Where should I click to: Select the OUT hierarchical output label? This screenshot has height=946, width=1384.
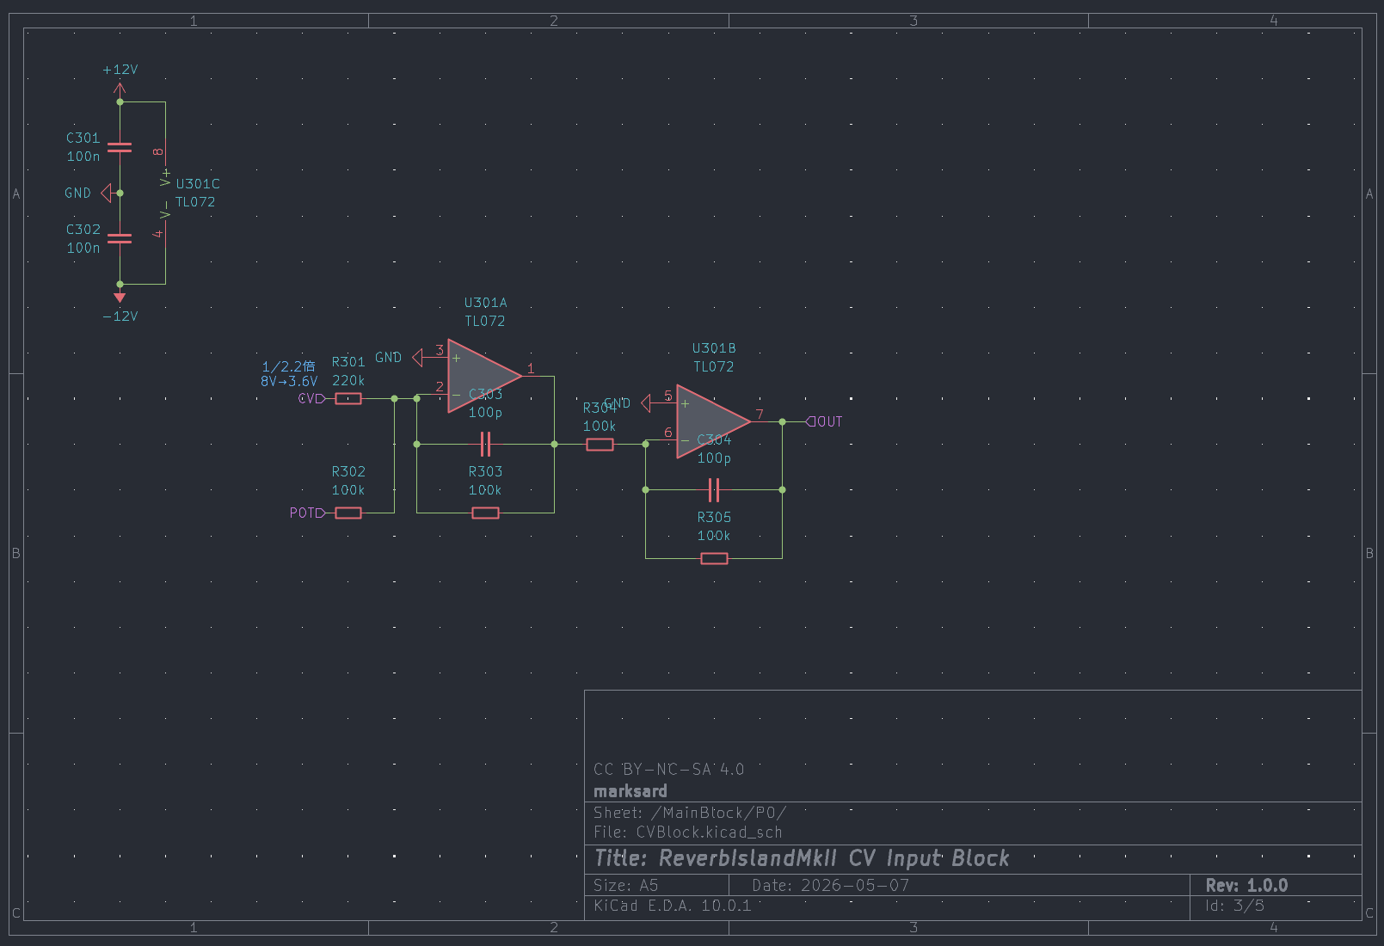824,422
